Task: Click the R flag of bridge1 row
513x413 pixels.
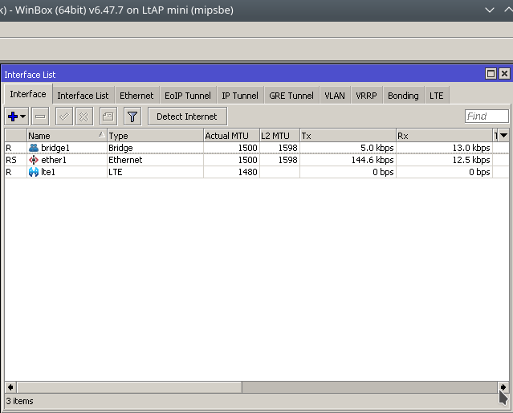Action: coord(9,148)
